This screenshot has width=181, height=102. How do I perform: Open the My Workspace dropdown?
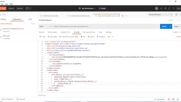[89, 8]
